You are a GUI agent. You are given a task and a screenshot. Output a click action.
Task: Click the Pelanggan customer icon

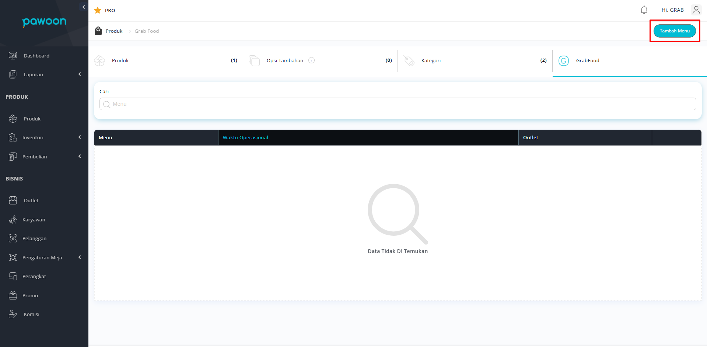(13, 238)
